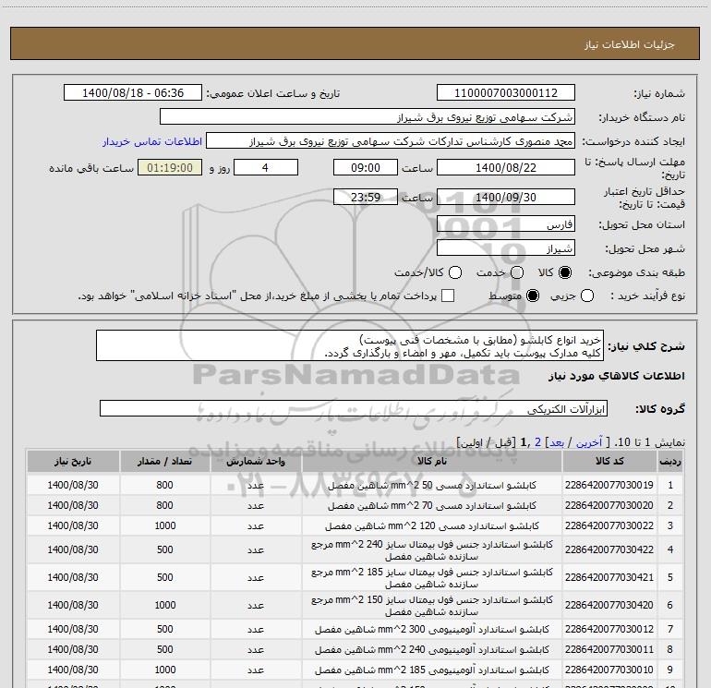Choose the «جزیی» purchase type radio

point(587,296)
